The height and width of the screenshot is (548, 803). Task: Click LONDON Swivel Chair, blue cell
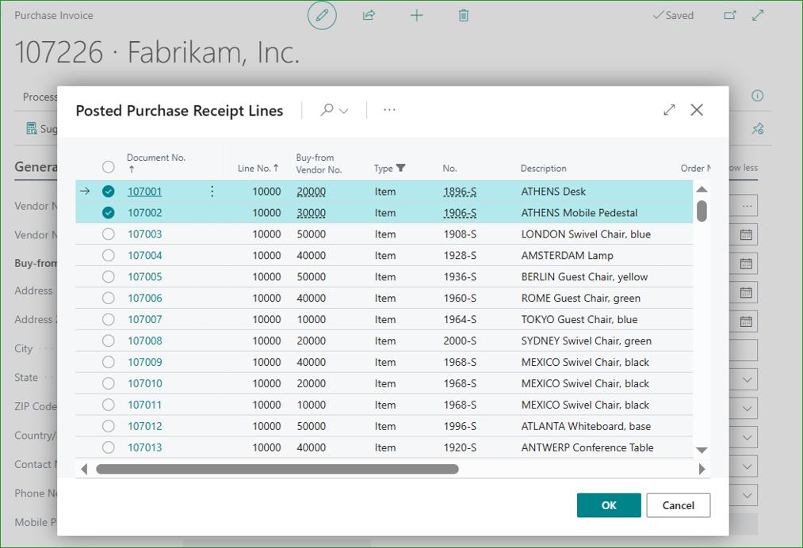point(586,234)
